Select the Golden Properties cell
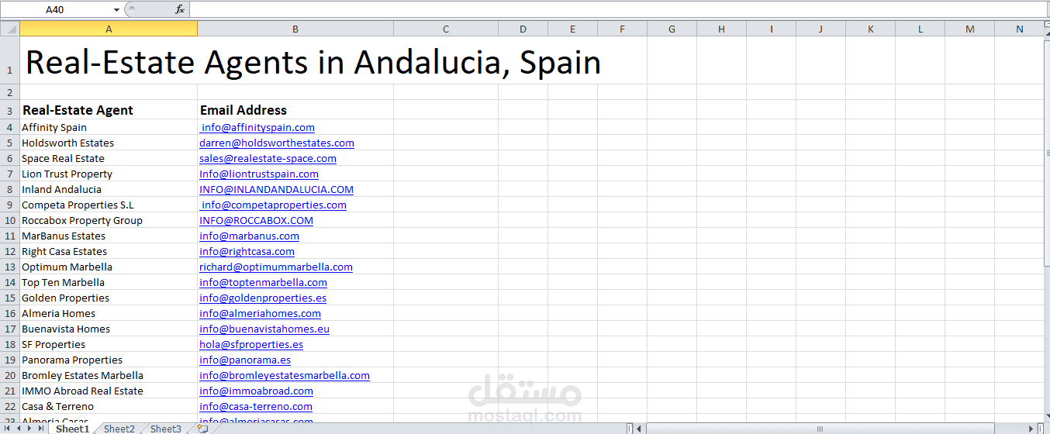Viewport: 1050px width, 434px height. (109, 298)
